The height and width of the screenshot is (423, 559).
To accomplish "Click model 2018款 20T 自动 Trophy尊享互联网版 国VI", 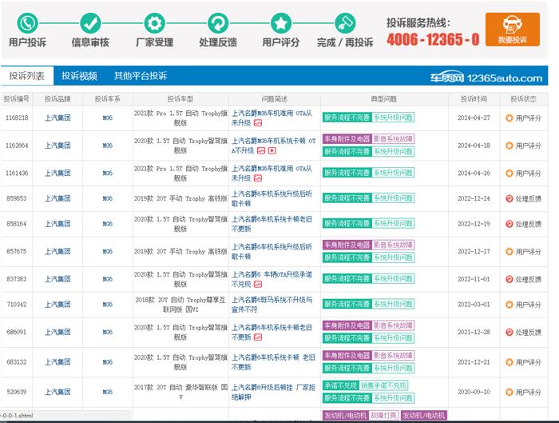I will (x=180, y=305).
